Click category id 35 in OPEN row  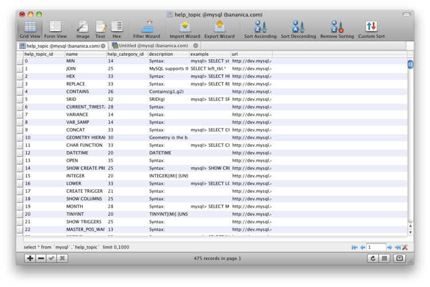coord(127,161)
